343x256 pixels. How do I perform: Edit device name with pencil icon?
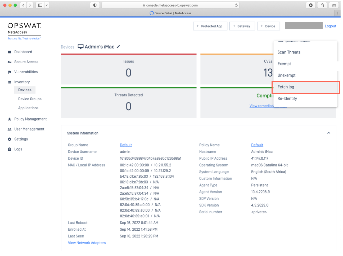118,47
